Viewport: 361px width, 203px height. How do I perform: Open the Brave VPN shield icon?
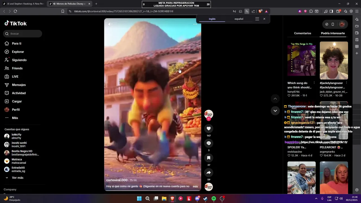tap(351, 11)
